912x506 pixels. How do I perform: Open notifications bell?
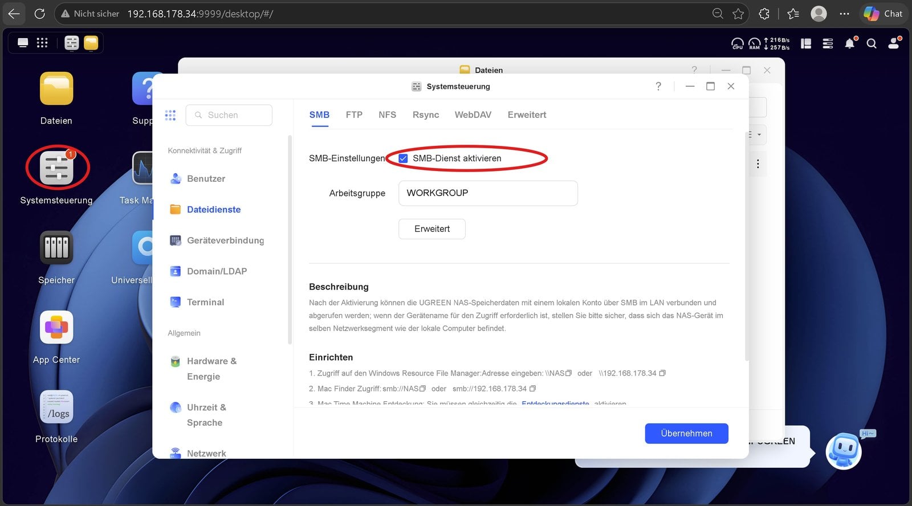coord(850,43)
